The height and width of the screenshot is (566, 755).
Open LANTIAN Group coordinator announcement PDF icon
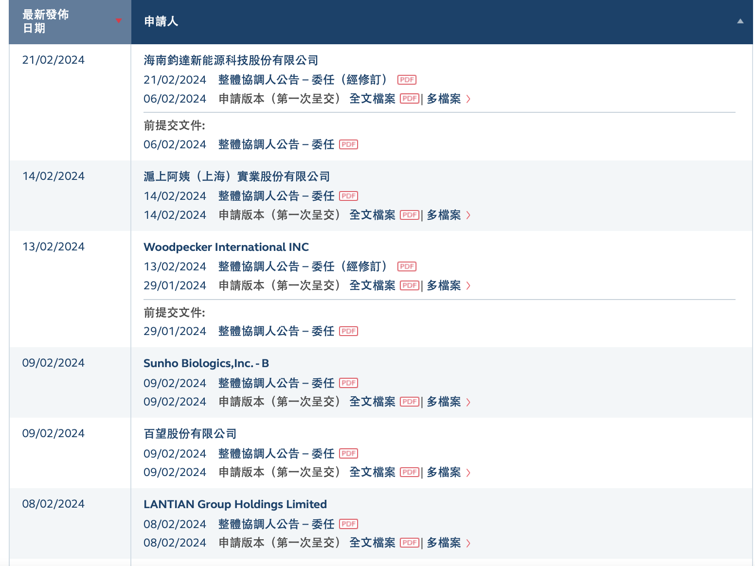[348, 524]
